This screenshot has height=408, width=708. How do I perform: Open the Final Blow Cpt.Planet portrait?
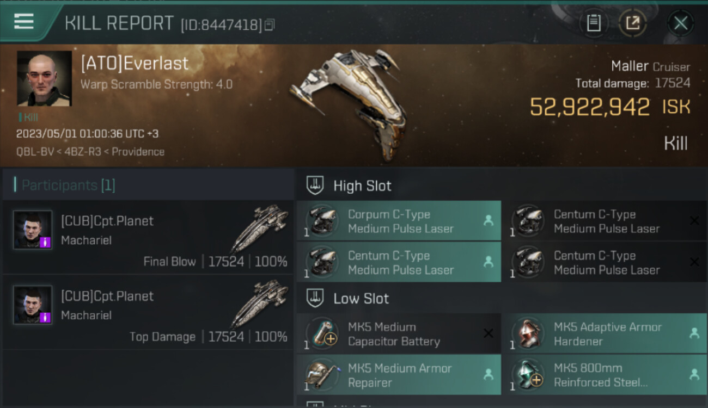click(x=33, y=230)
